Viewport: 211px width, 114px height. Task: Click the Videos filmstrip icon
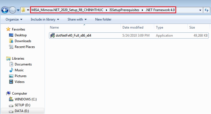[11, 82]
